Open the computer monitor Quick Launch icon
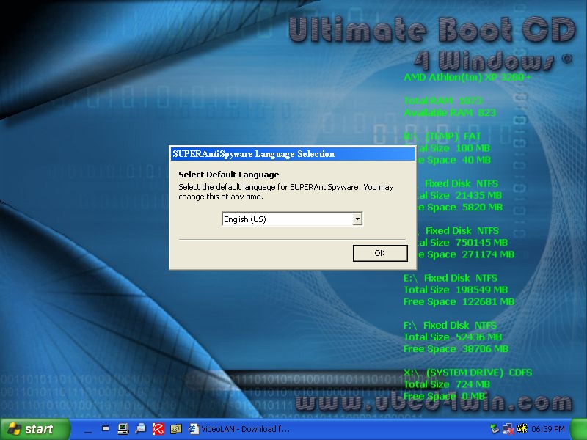 tap(123, 428)
